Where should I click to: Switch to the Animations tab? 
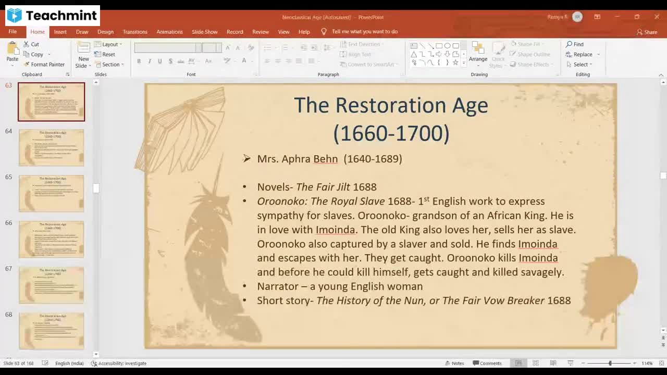coord(169,32)
